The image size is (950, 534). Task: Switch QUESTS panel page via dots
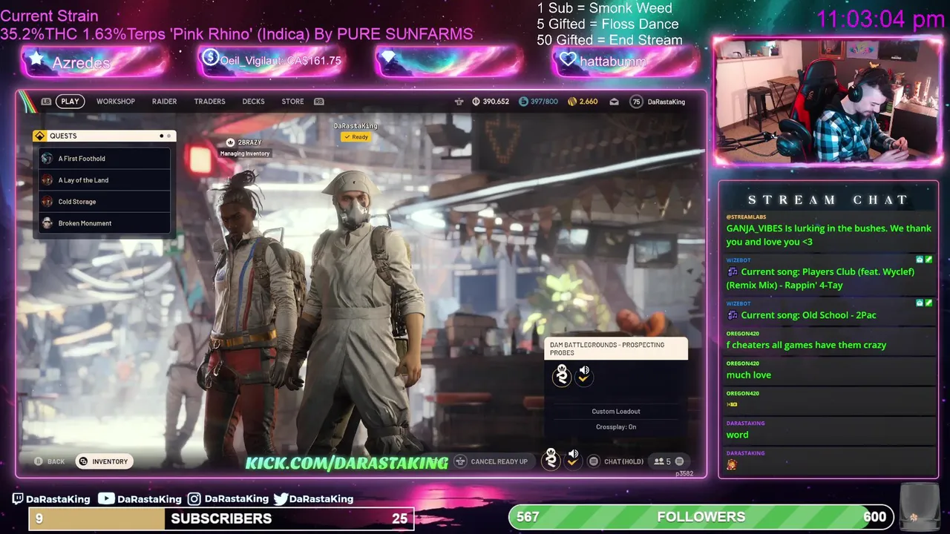tap(165, 136)
